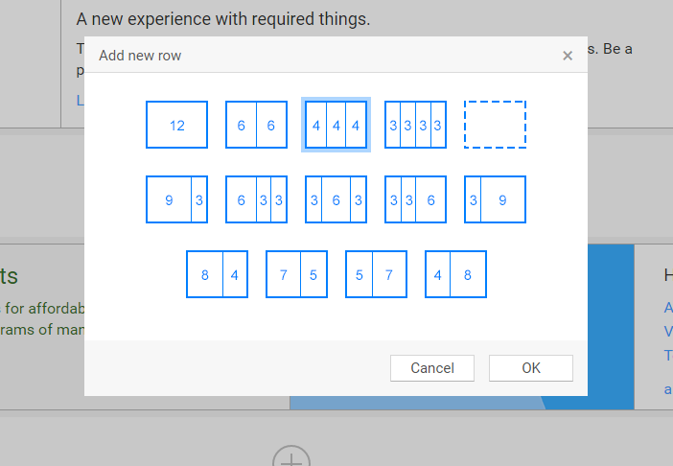Select the 3-3-3-3 four-column layout

coord(415,125)
